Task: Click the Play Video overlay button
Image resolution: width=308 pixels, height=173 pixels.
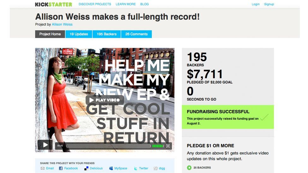Action: (x=105, y=100)
